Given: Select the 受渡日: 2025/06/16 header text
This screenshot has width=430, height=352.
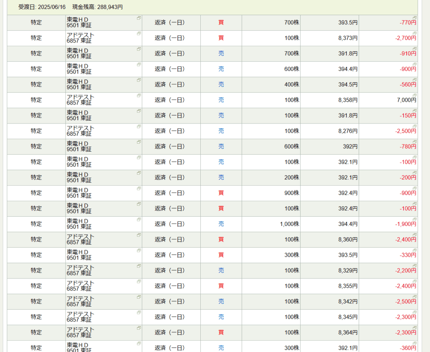Looking at the screenshot, I should (x=42, y=7).
